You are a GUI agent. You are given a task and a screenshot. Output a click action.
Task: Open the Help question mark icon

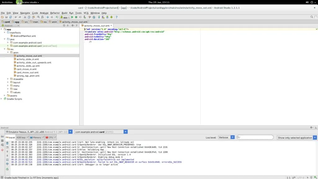click(116, 17)
